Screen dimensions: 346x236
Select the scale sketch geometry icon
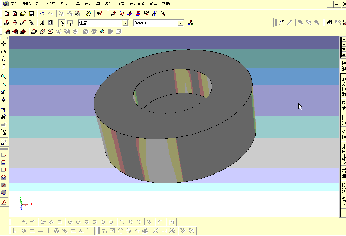pos(112,231)
